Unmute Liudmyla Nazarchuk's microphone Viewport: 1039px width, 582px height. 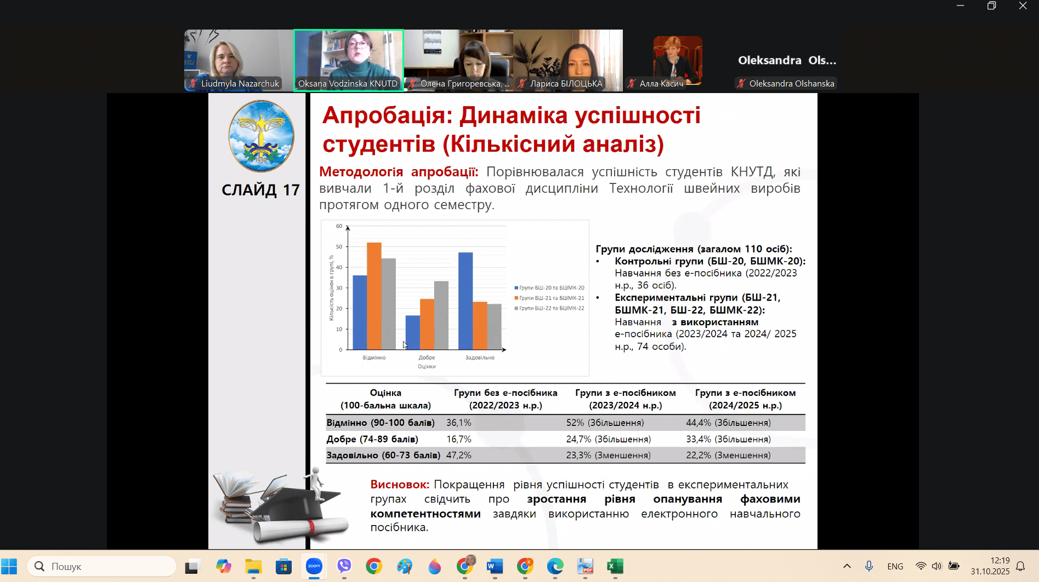coord(193,83)
